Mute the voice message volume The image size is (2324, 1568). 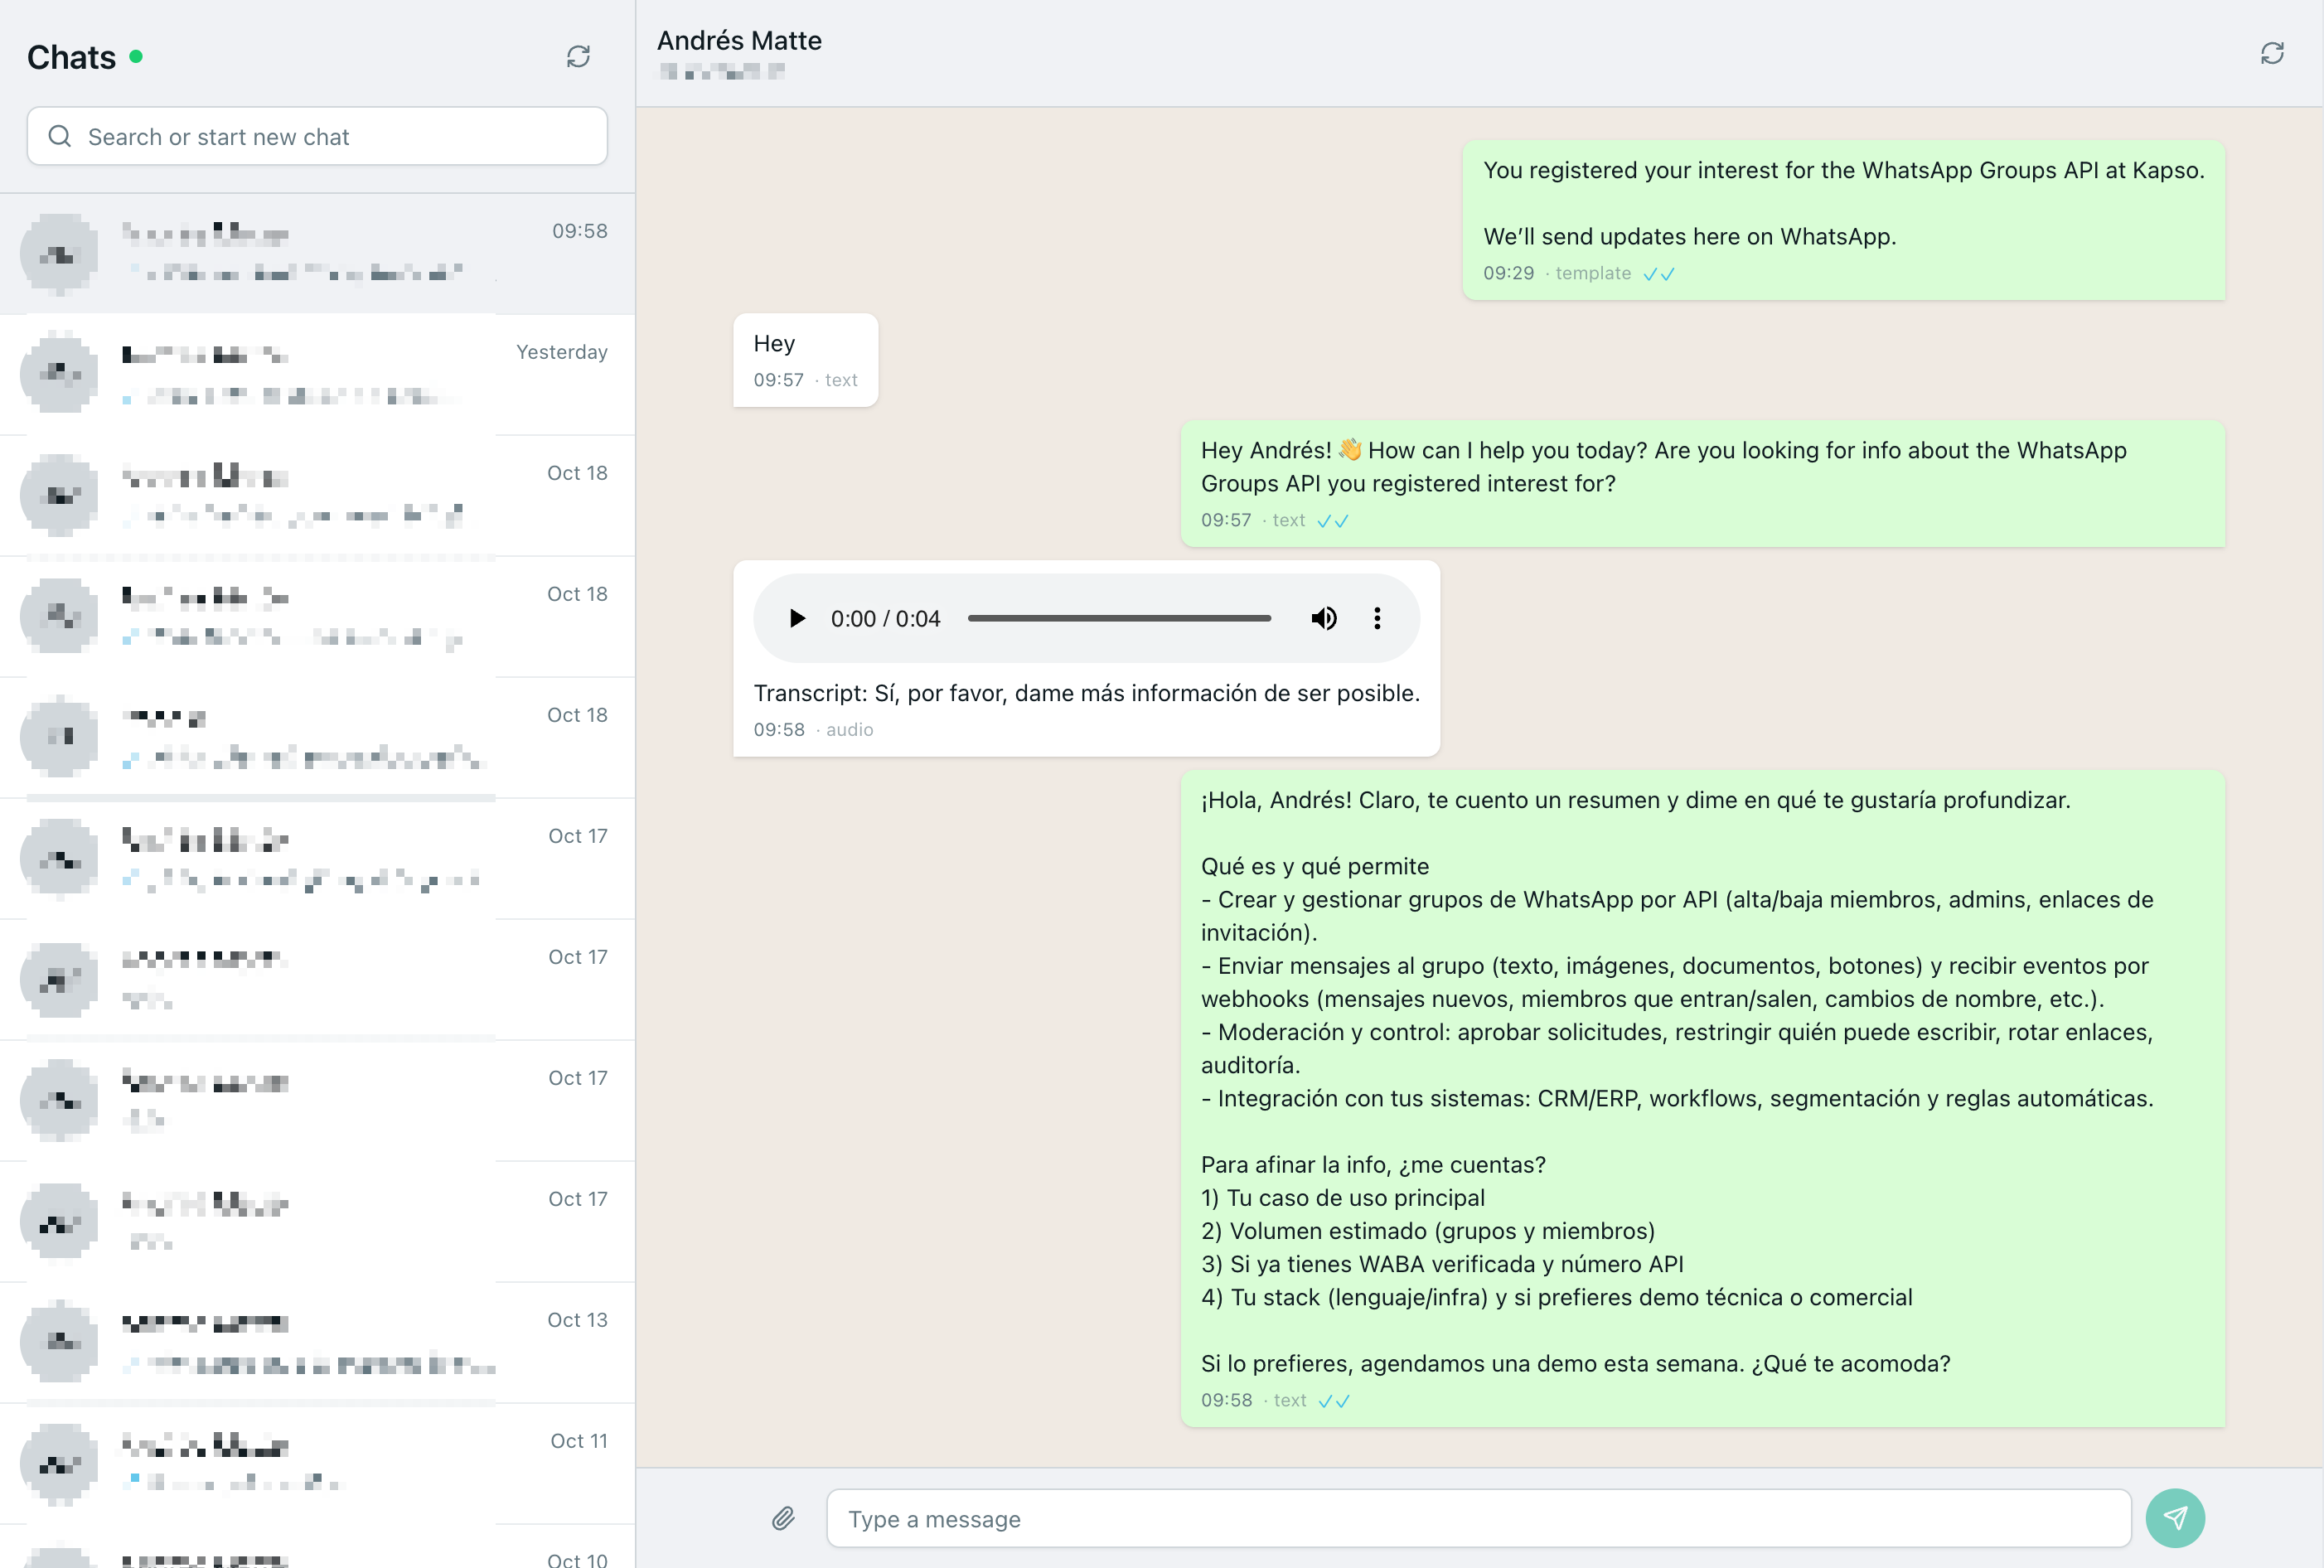(x=1324, y=618)
